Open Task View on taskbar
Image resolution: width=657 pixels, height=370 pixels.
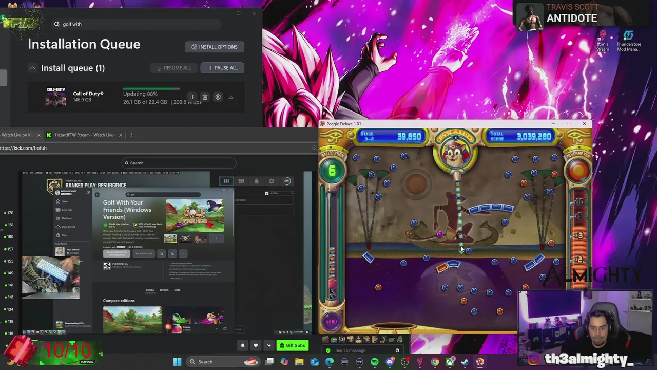pyautogui.click(x=269, y=362)
